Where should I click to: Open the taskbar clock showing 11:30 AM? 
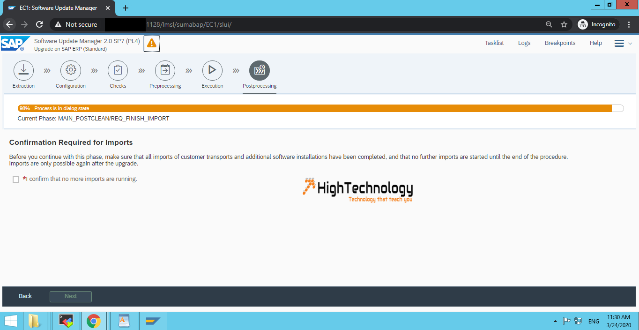click(618, 321)
